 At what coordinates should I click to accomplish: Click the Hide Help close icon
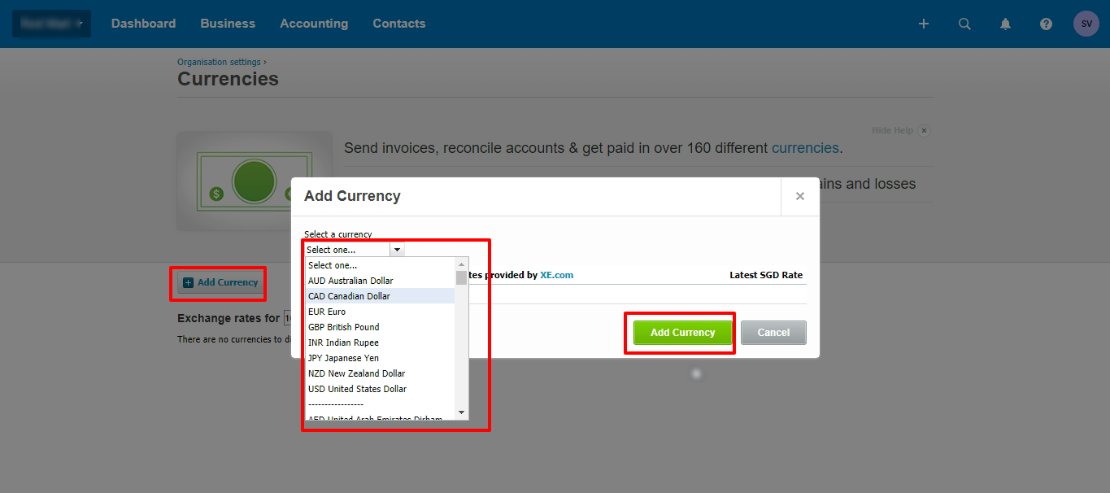click(924, 130)
